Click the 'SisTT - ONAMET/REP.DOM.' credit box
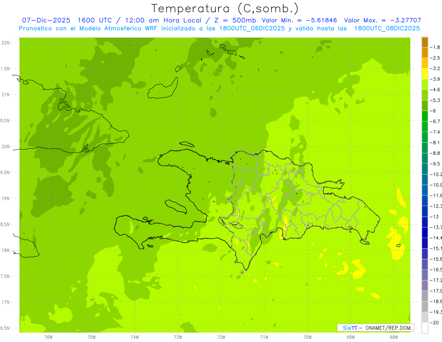Image resolution: width=442 pixels, height=342 pixels. [x=376, y=328]
